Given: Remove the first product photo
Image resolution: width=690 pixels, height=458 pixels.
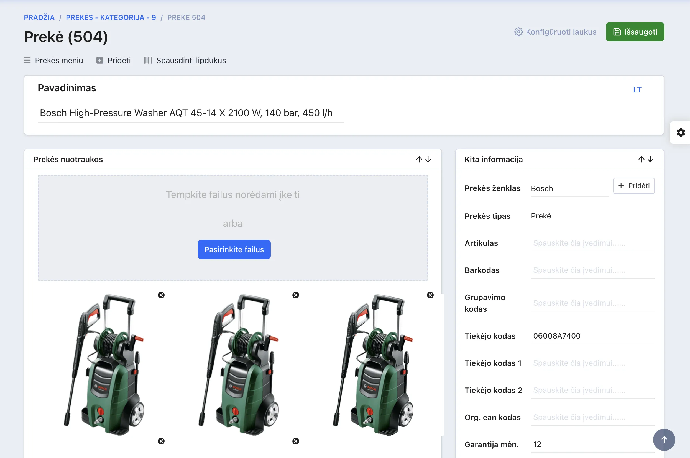Looking at the screenshot, I should 161,295.
